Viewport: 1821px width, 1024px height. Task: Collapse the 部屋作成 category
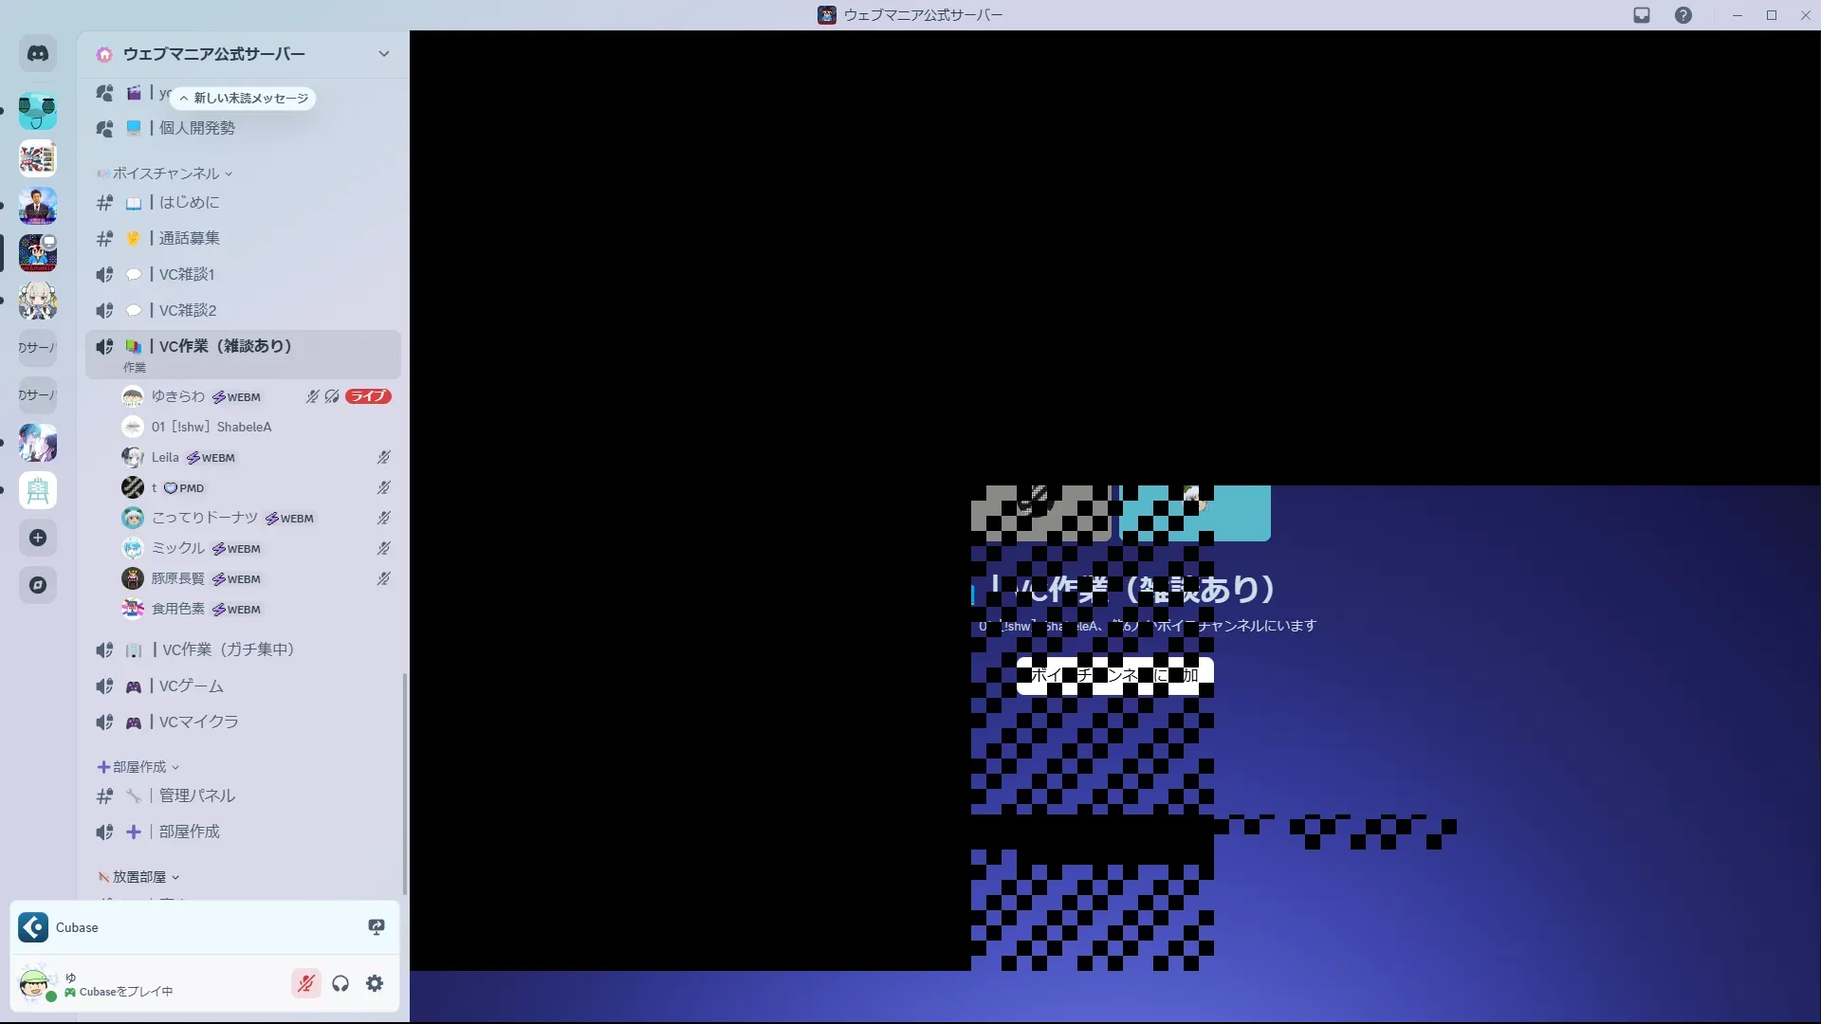(x=139, y=767)
